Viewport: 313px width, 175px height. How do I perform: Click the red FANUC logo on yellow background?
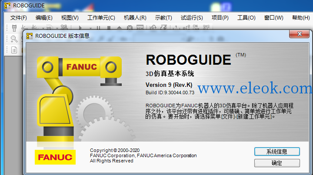tap(55, 157)
